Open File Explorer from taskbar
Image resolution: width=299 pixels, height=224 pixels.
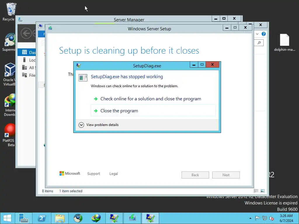point(60,218)
